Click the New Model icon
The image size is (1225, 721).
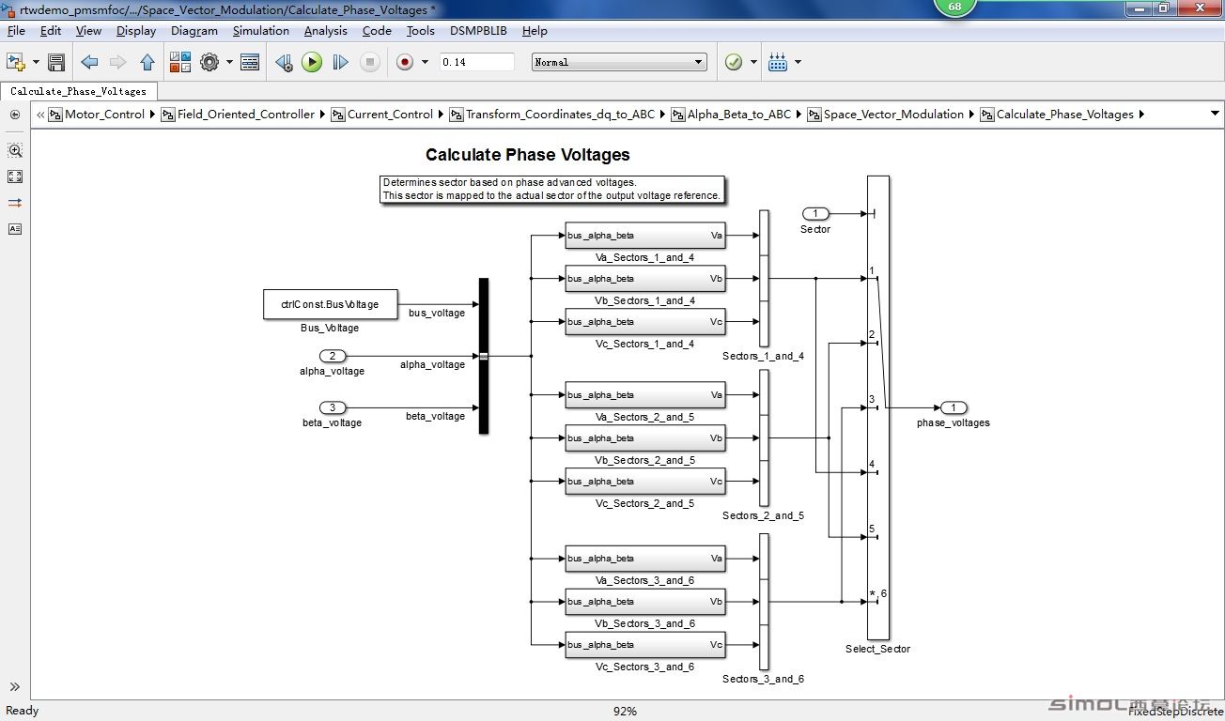point(16,62)
